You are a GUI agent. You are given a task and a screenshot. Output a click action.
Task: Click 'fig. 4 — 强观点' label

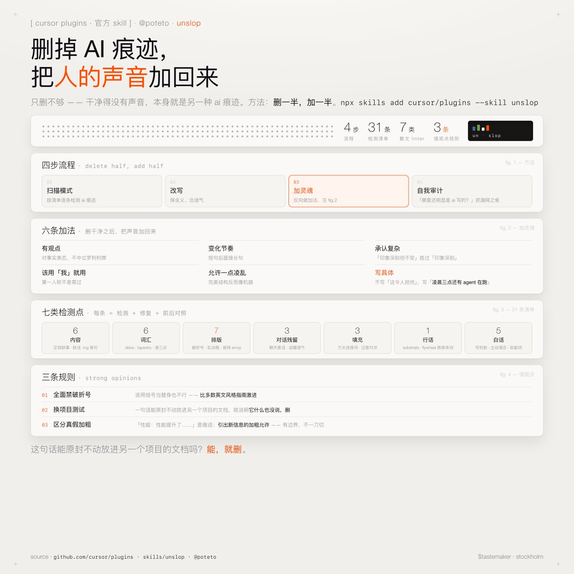517,375
